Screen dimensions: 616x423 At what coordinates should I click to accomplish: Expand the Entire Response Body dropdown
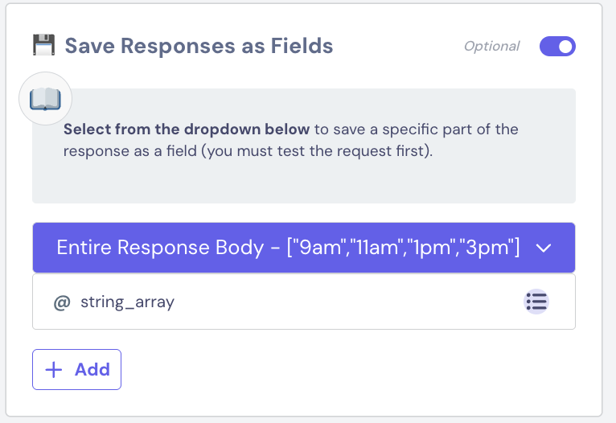click(303, 248)
